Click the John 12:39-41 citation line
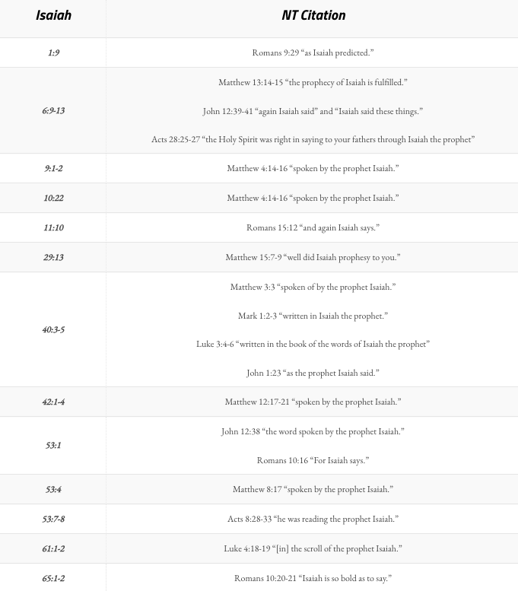The height and width of the screenshot is (591, 518). coord(313,111)
